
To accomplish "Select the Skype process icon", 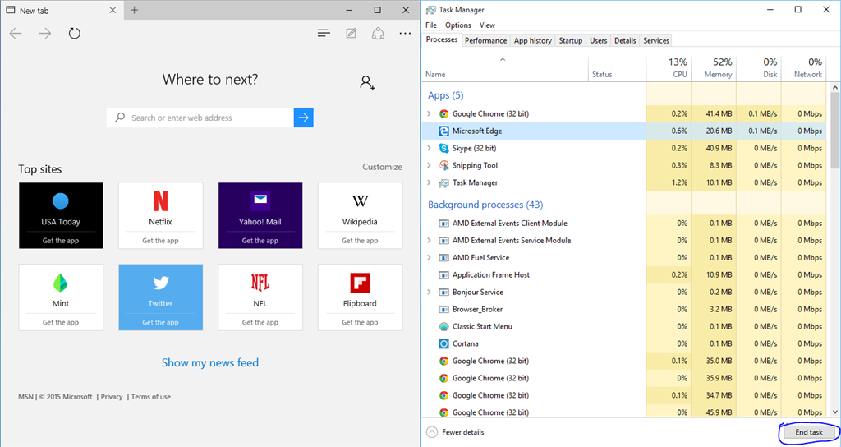I will click(443, 148).
